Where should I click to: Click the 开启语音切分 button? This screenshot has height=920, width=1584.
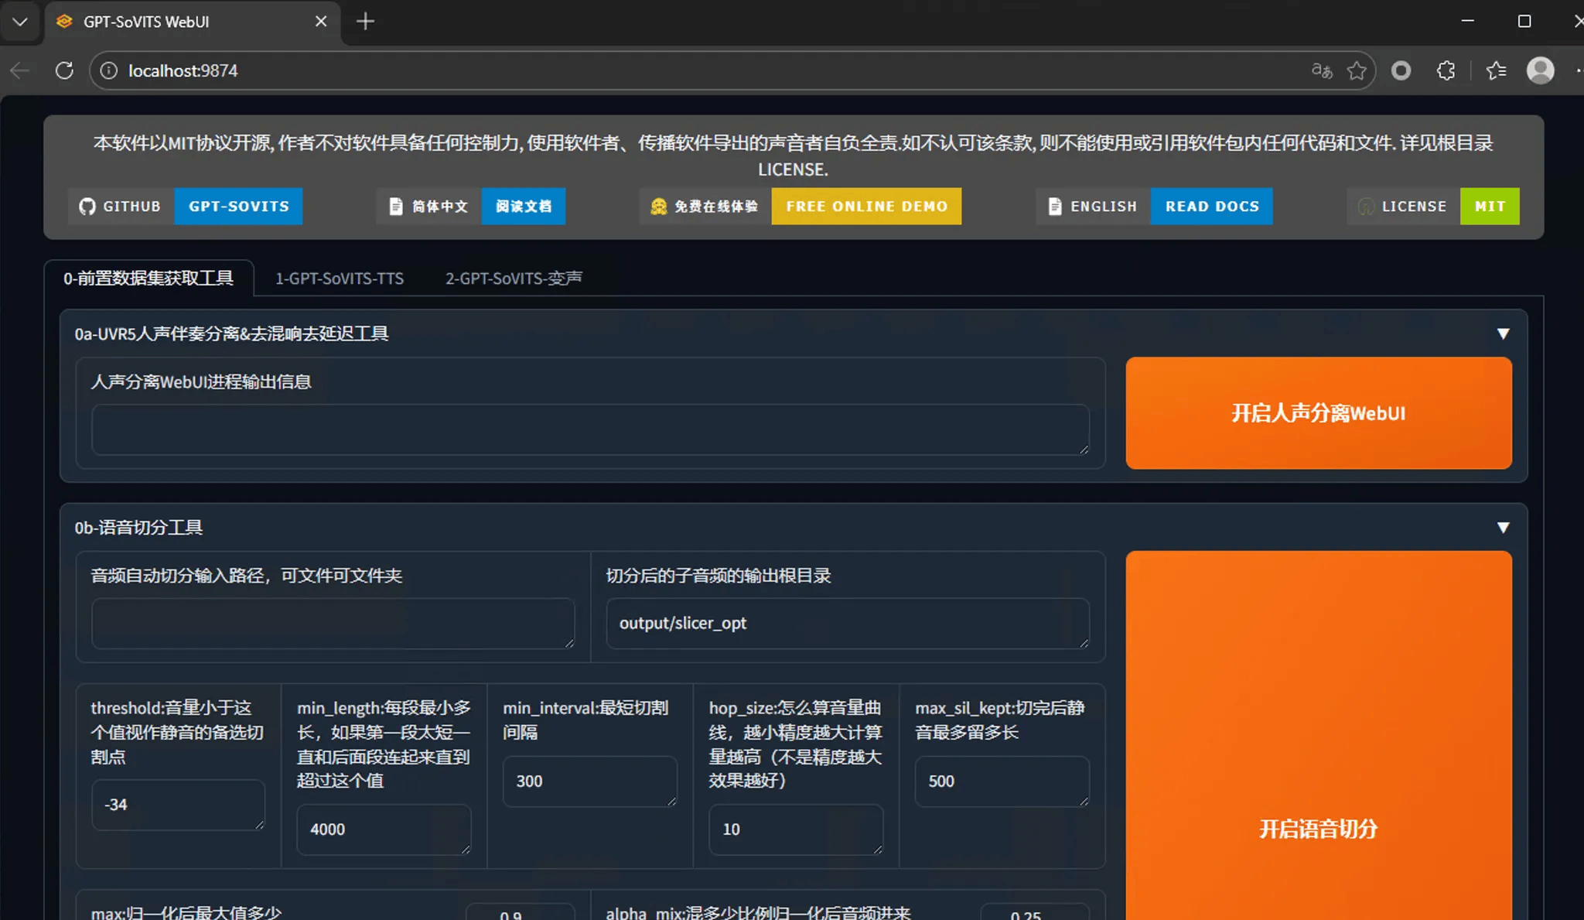pyautogui.click(x=1318, y=829)
